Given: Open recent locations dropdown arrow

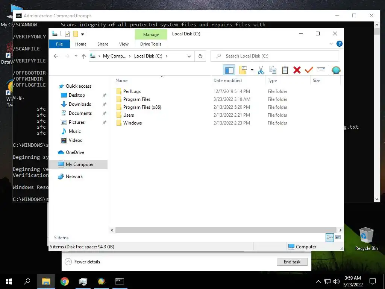Looking at the screenshot, I should 76,56.
